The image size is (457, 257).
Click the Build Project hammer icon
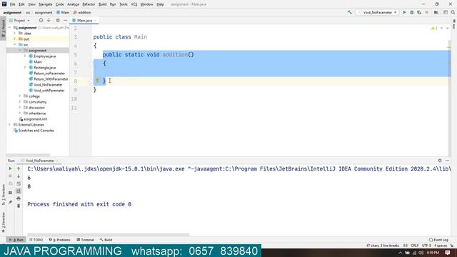349,12
